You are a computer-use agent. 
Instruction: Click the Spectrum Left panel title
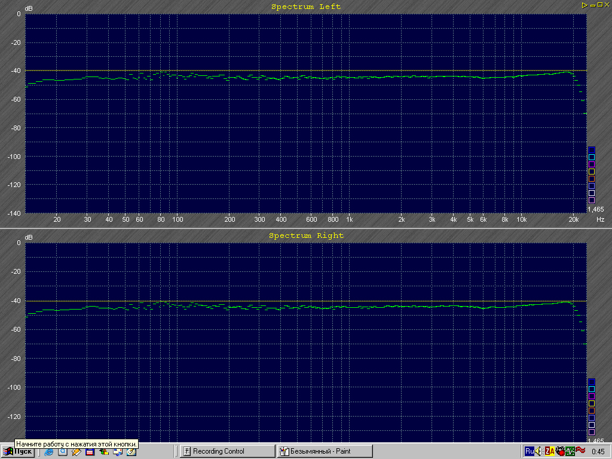(306, 7)
